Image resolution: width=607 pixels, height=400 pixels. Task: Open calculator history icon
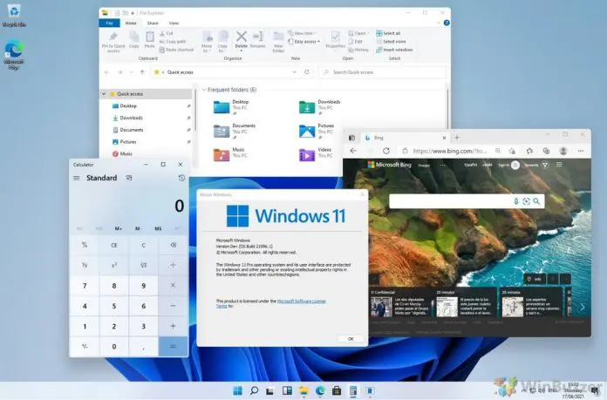click(x=181, y=178)
